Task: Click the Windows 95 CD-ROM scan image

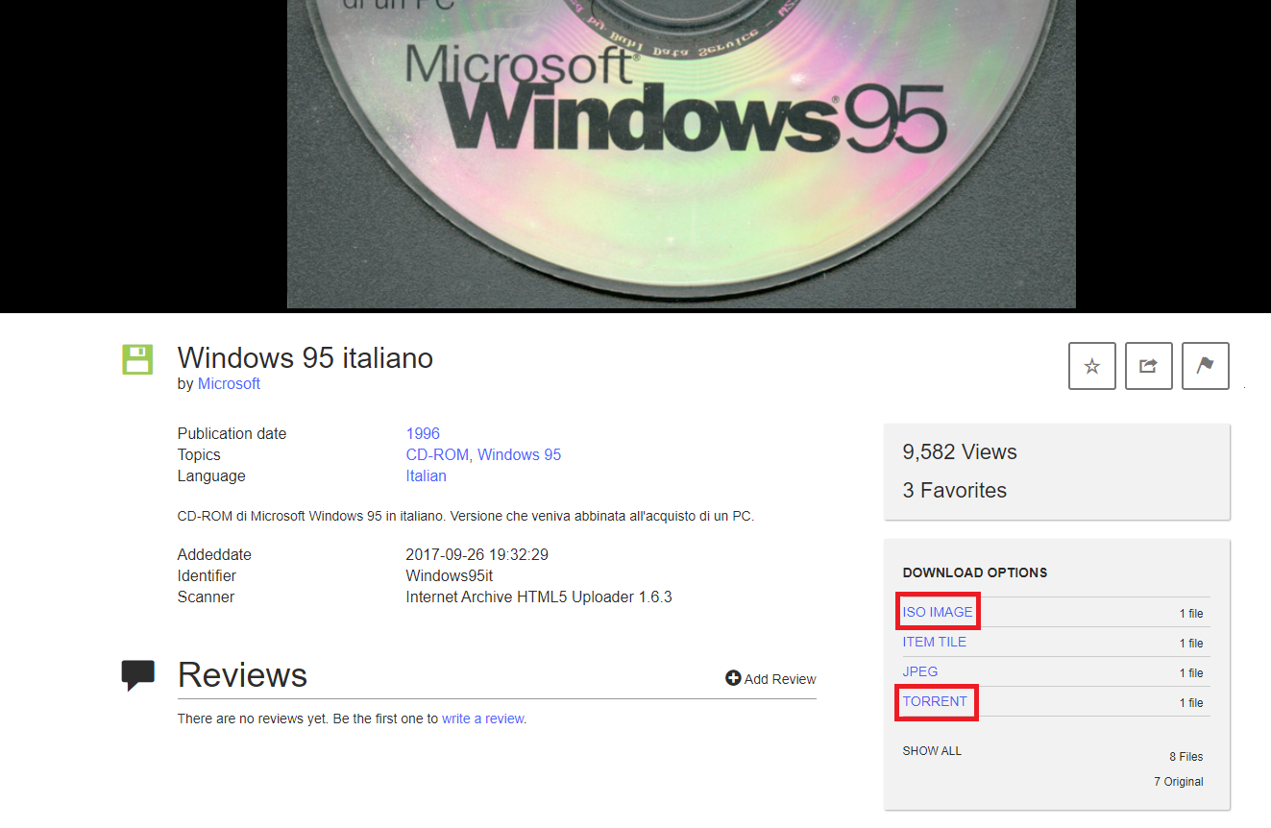Action: (681, 154)
